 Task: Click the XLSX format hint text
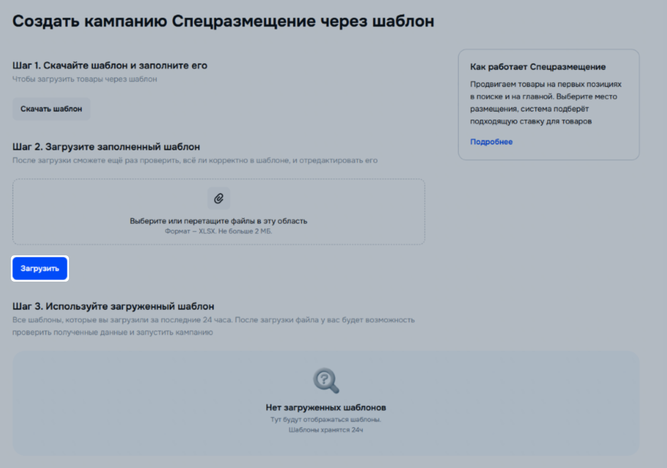pos(218,231)
